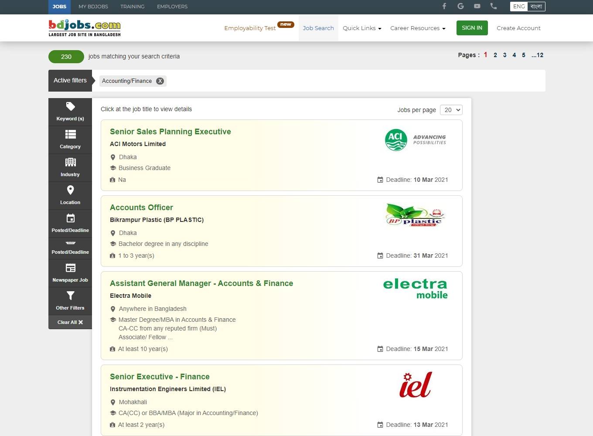Open the Jobs per page dropdown

pyautogui.click(x=451, y=110)
